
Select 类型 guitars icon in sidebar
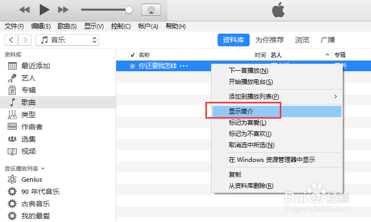click(x=12, y=115)
